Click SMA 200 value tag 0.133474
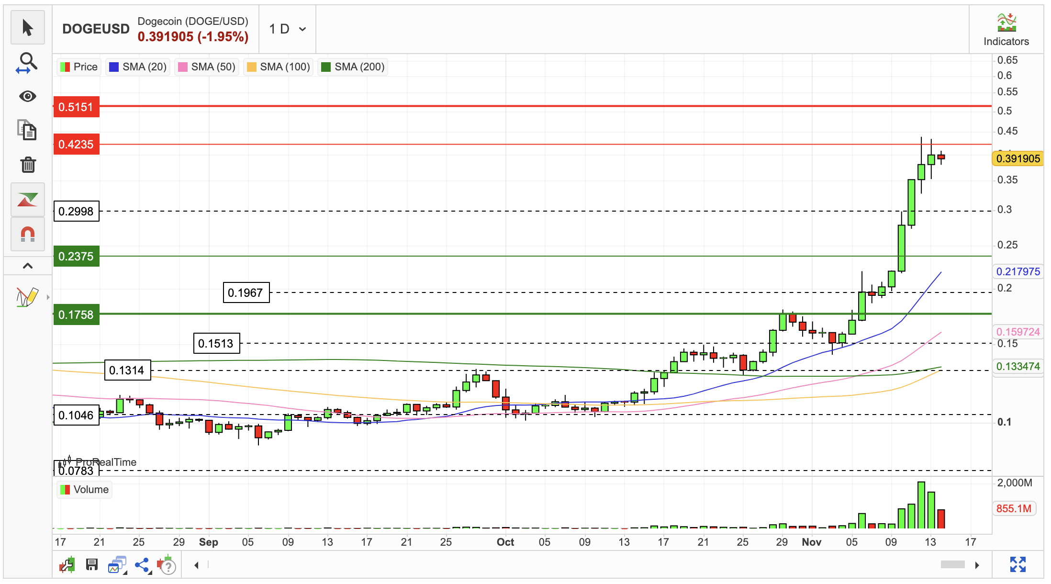This screenshot has height=584, width=1051. (1018, 366)
